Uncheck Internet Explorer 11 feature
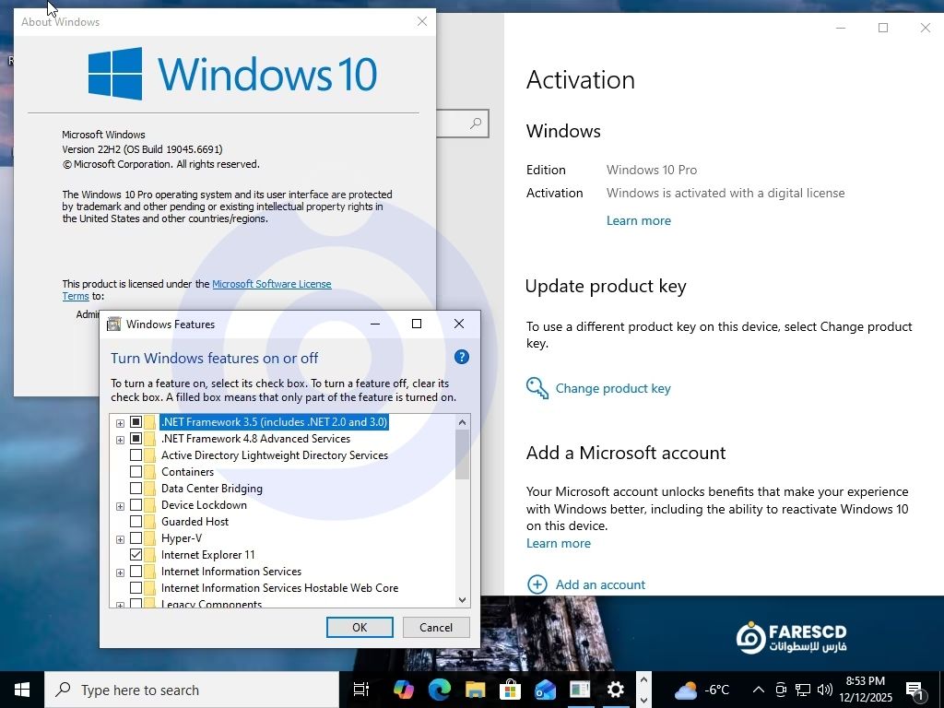 point(136,555)
